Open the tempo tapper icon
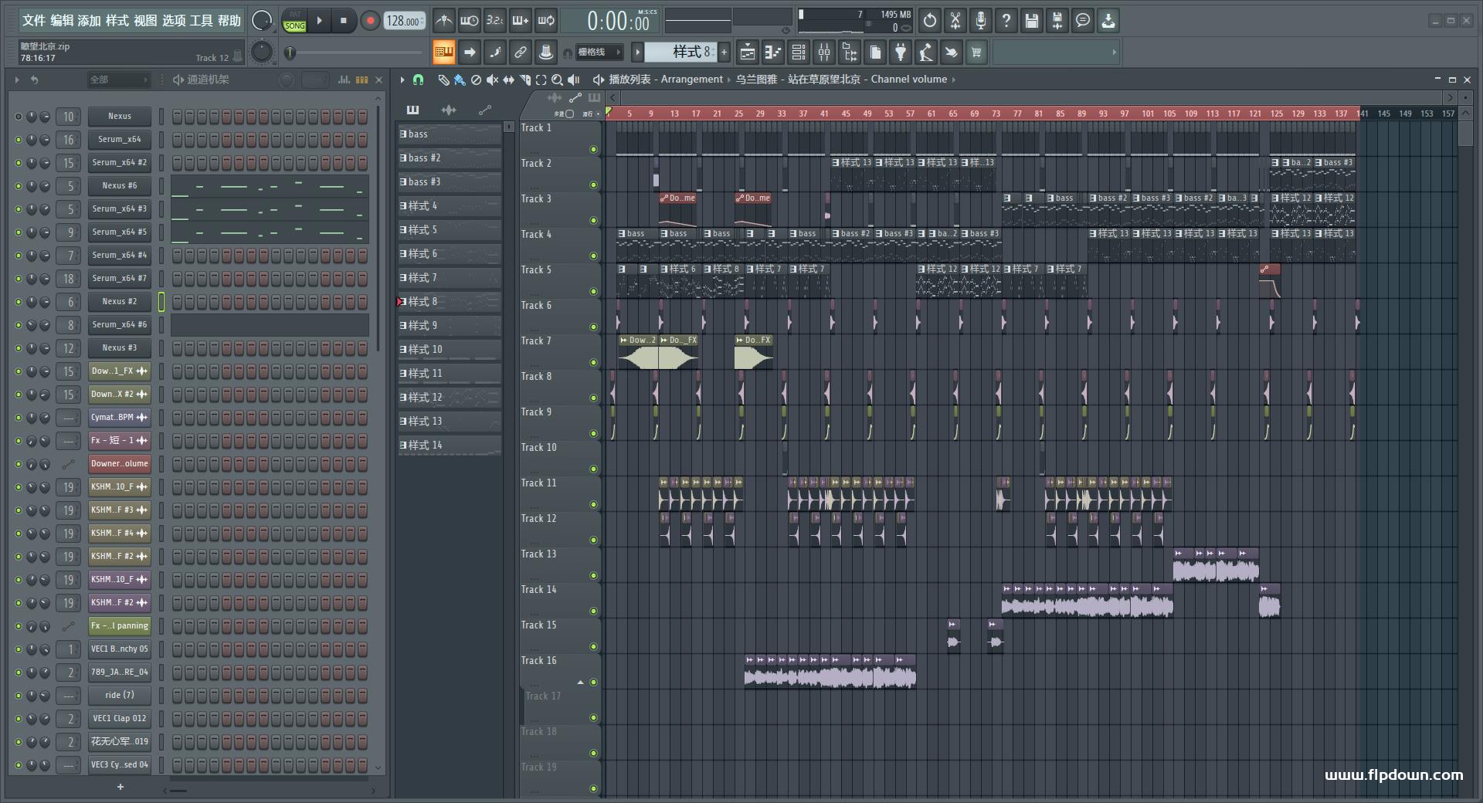 pos(926,53)
